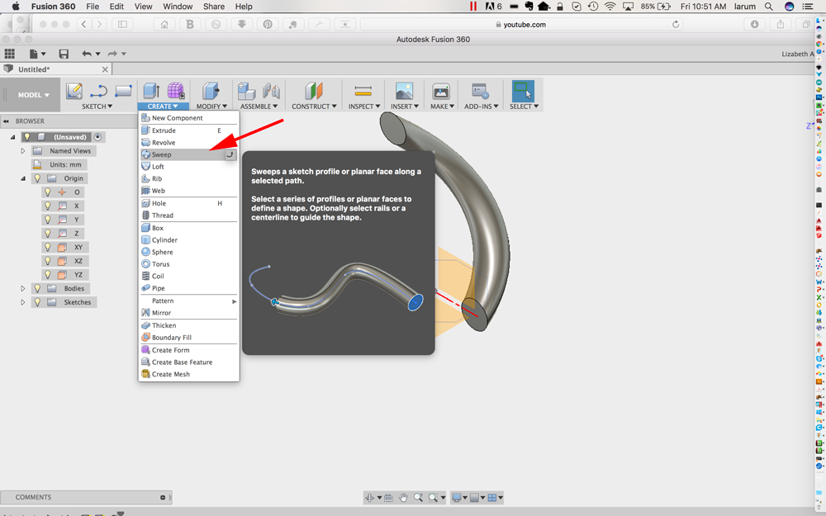The image size is (826, 516).
Task: Open the Edit menu in the menu bar
Action: coord(116,7)
